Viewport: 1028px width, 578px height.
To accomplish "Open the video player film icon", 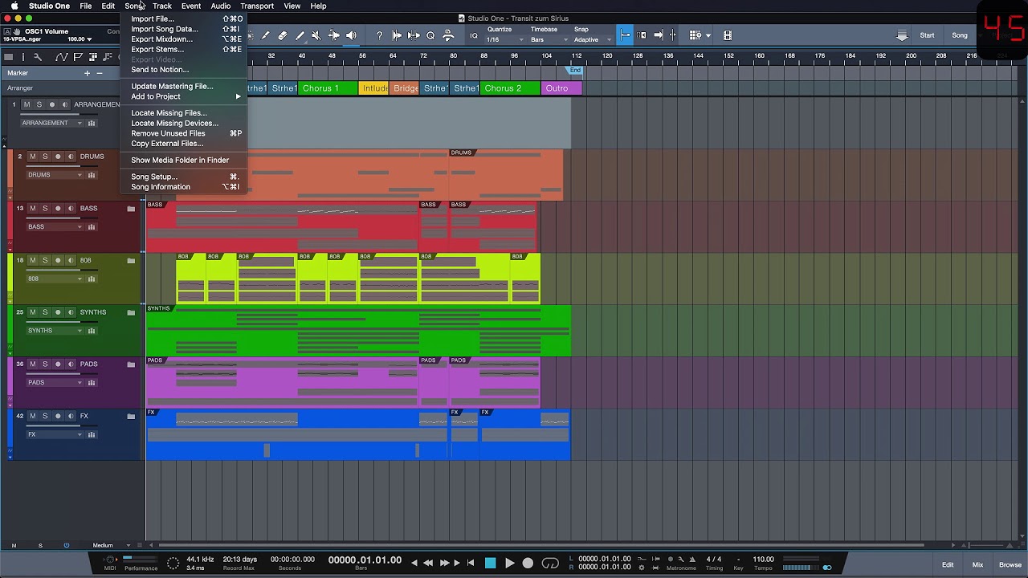I will (728, 35).
